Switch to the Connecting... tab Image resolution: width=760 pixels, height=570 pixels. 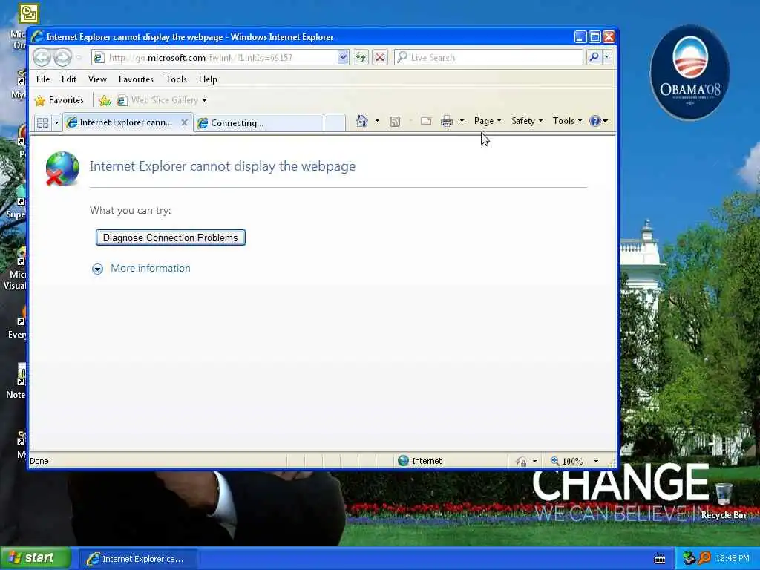click(x=258, y=122)
